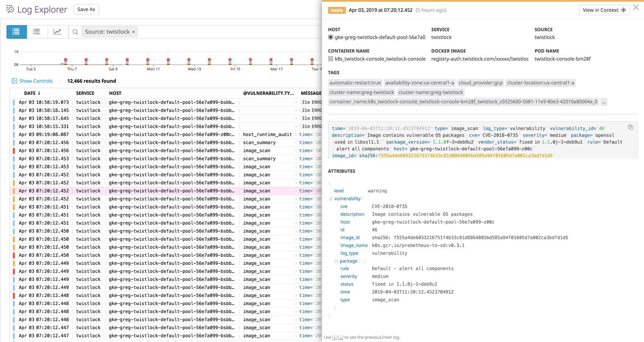Click the cve attribute key
This screenshot has width=644, height=342.
pyautogui.click(x=344, y=206)
